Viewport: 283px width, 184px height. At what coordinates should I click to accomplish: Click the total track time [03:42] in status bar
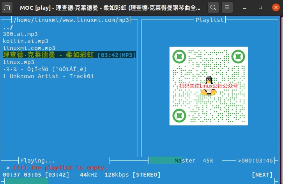[x=57, y=175]
